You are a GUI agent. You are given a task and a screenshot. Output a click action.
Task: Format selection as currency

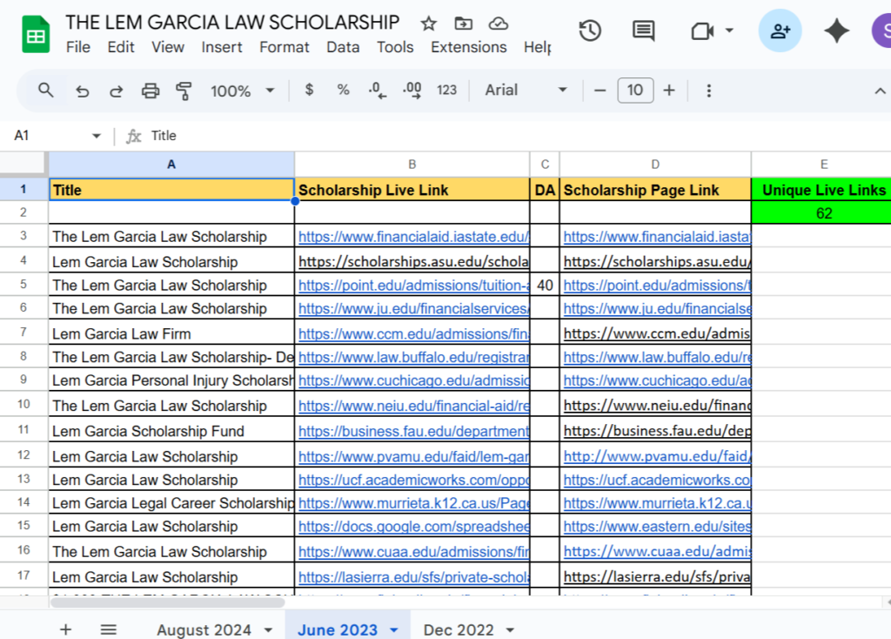coord(309,91)
